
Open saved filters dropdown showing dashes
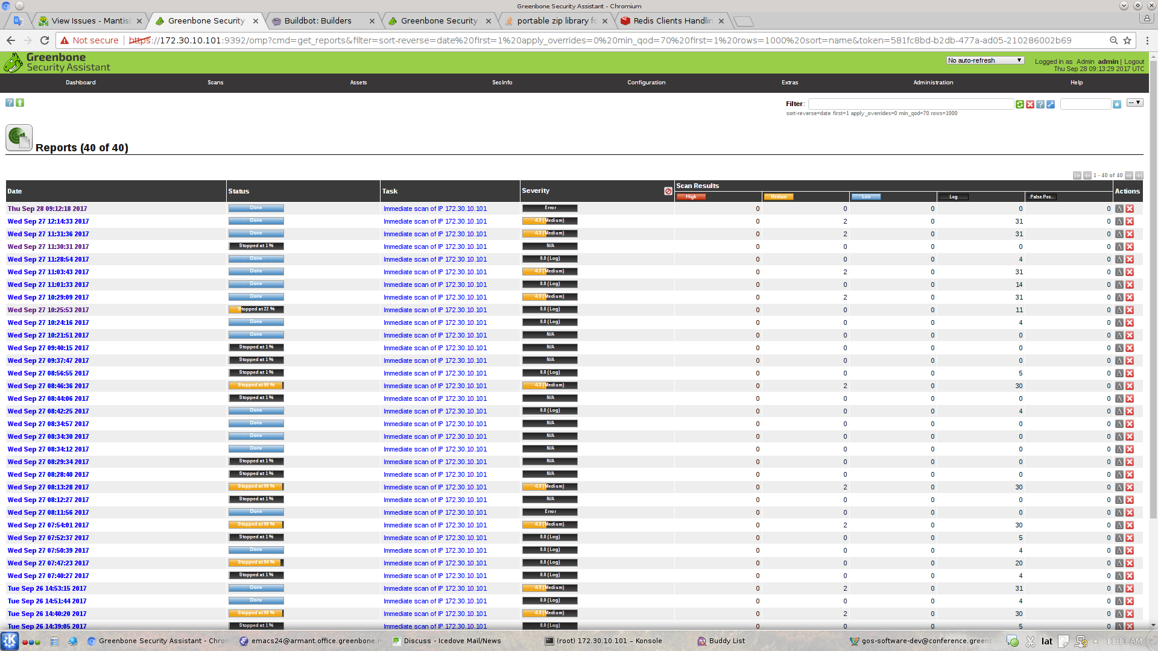point(1134,103)
